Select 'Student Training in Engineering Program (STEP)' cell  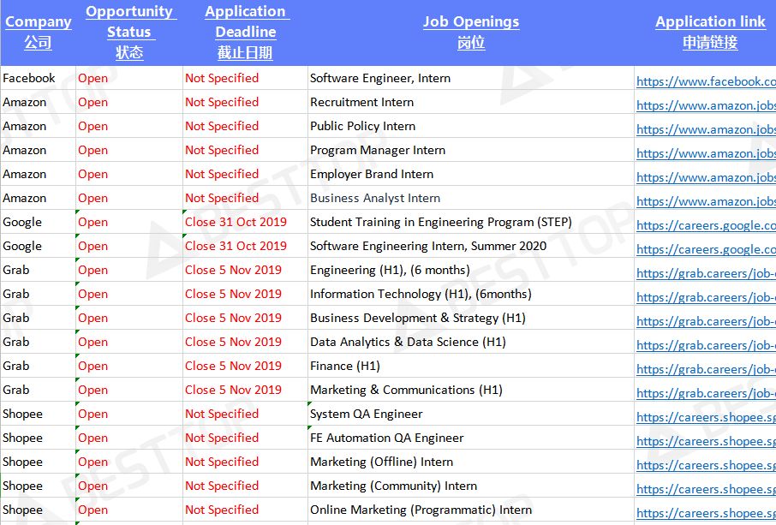coord(470,222)
